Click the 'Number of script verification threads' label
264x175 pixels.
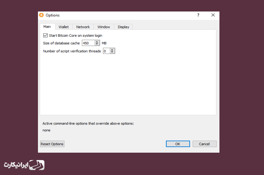(72, 51)
